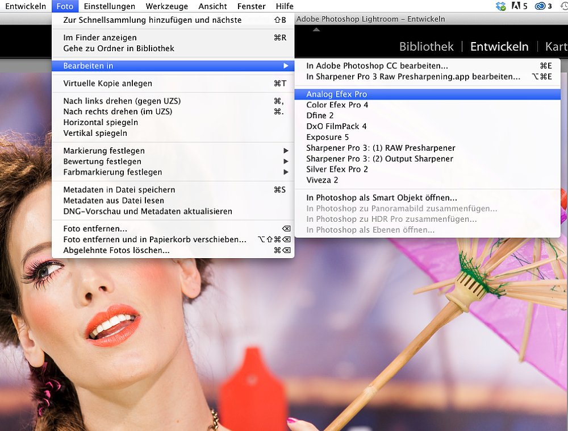
Task: Switch to the Bibliothek module
Action: [427, 47]
